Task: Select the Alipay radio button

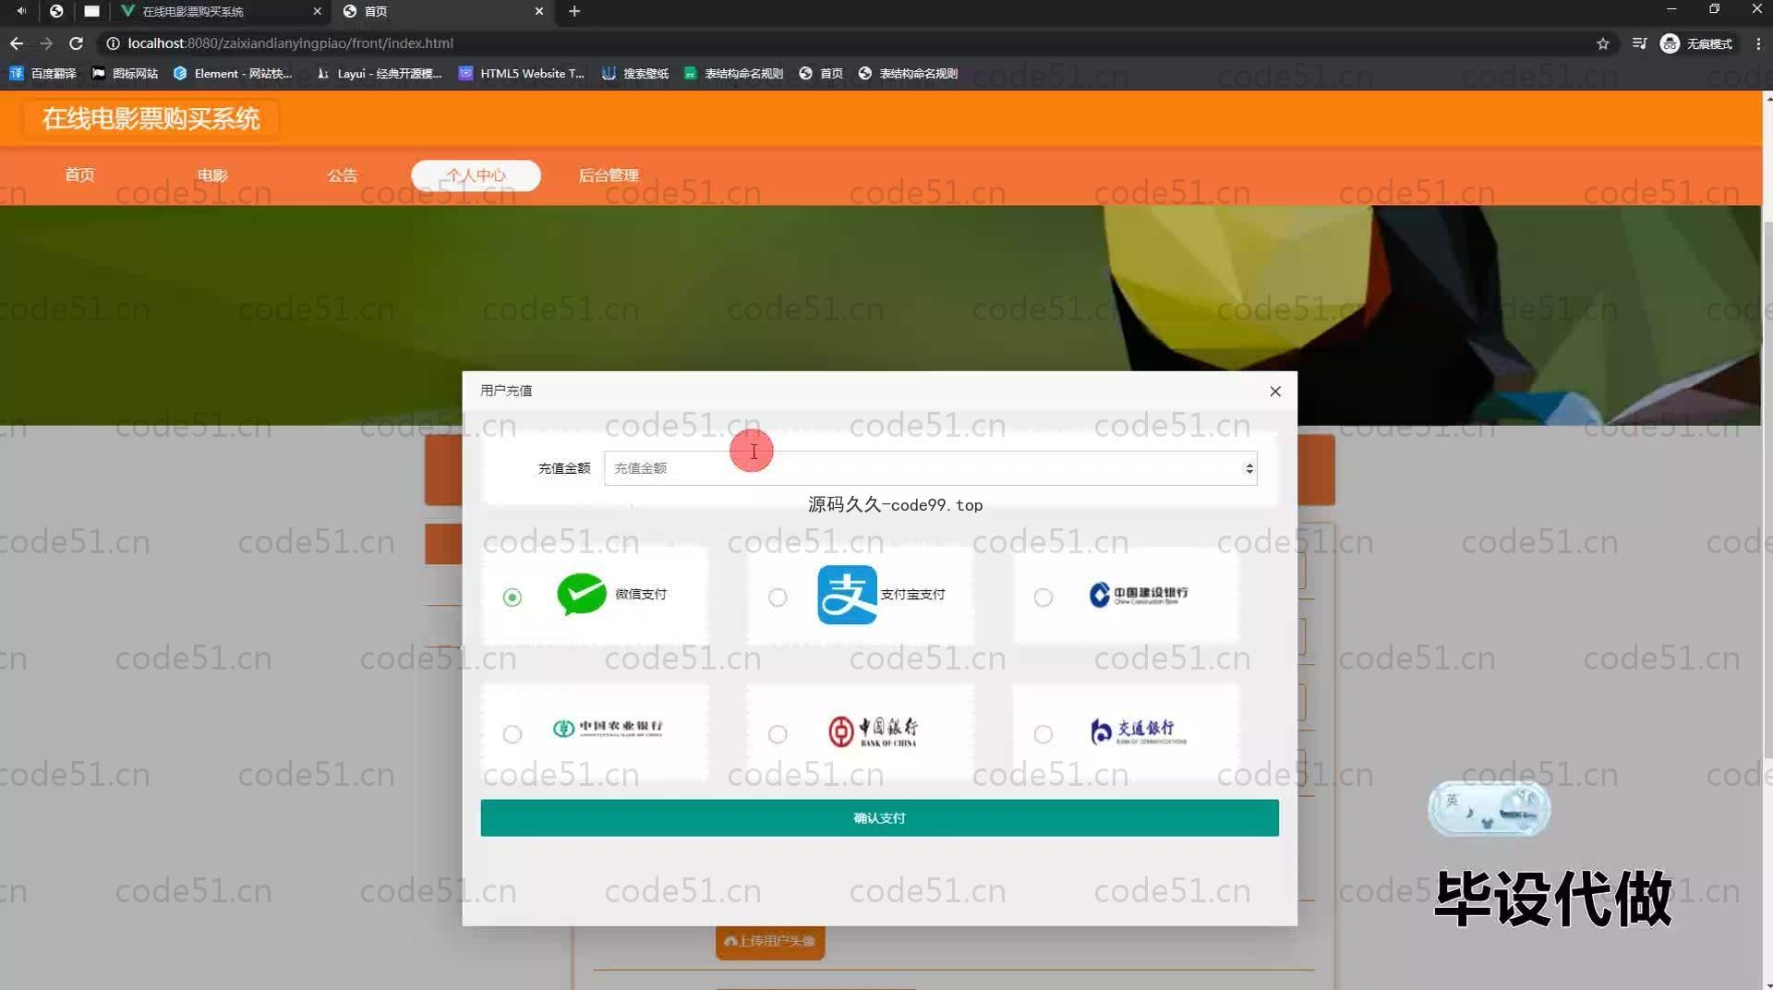Action: [778, 598]
